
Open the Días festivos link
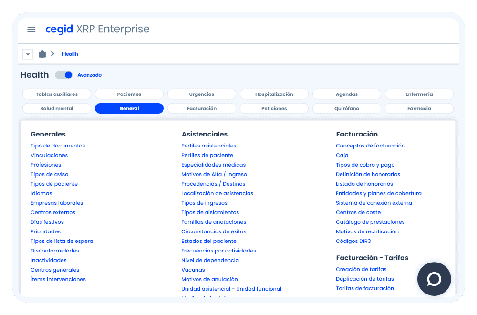click(x=47, y=222)
